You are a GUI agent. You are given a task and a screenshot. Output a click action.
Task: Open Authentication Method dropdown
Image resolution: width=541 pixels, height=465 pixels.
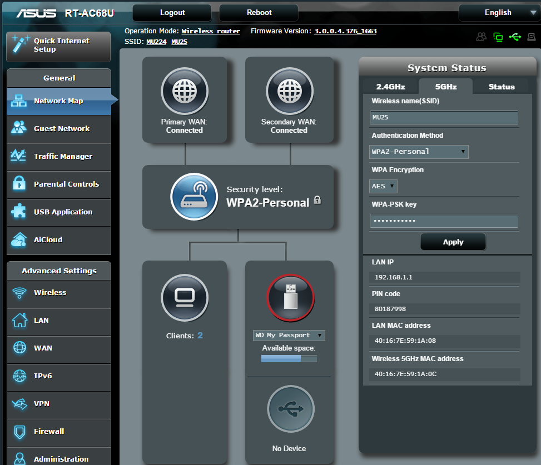[419, 152]
